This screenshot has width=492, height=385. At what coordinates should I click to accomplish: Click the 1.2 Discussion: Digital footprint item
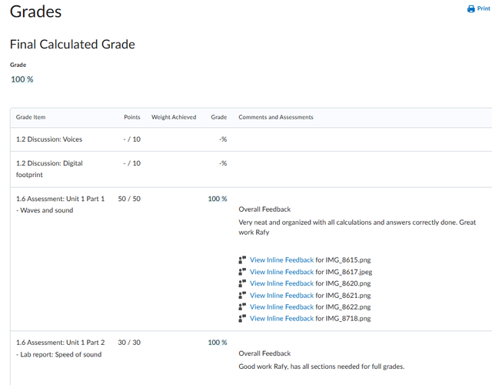pyautogui.click(x=49, y=169)
